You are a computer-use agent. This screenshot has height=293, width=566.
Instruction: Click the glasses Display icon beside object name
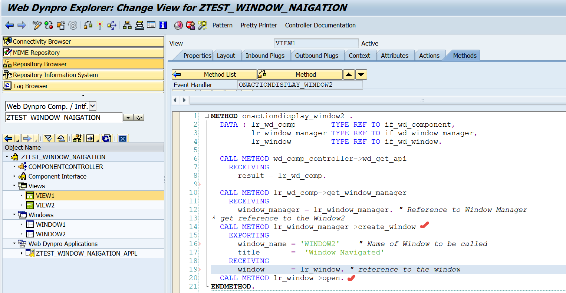[x=139, y=118]
